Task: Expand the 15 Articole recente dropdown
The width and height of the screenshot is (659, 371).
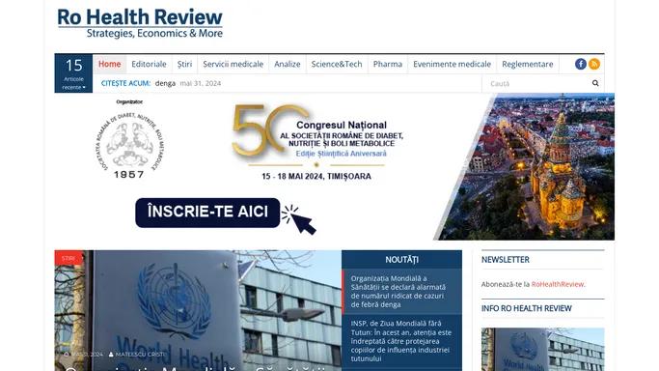Action: [x=73, y=73]
